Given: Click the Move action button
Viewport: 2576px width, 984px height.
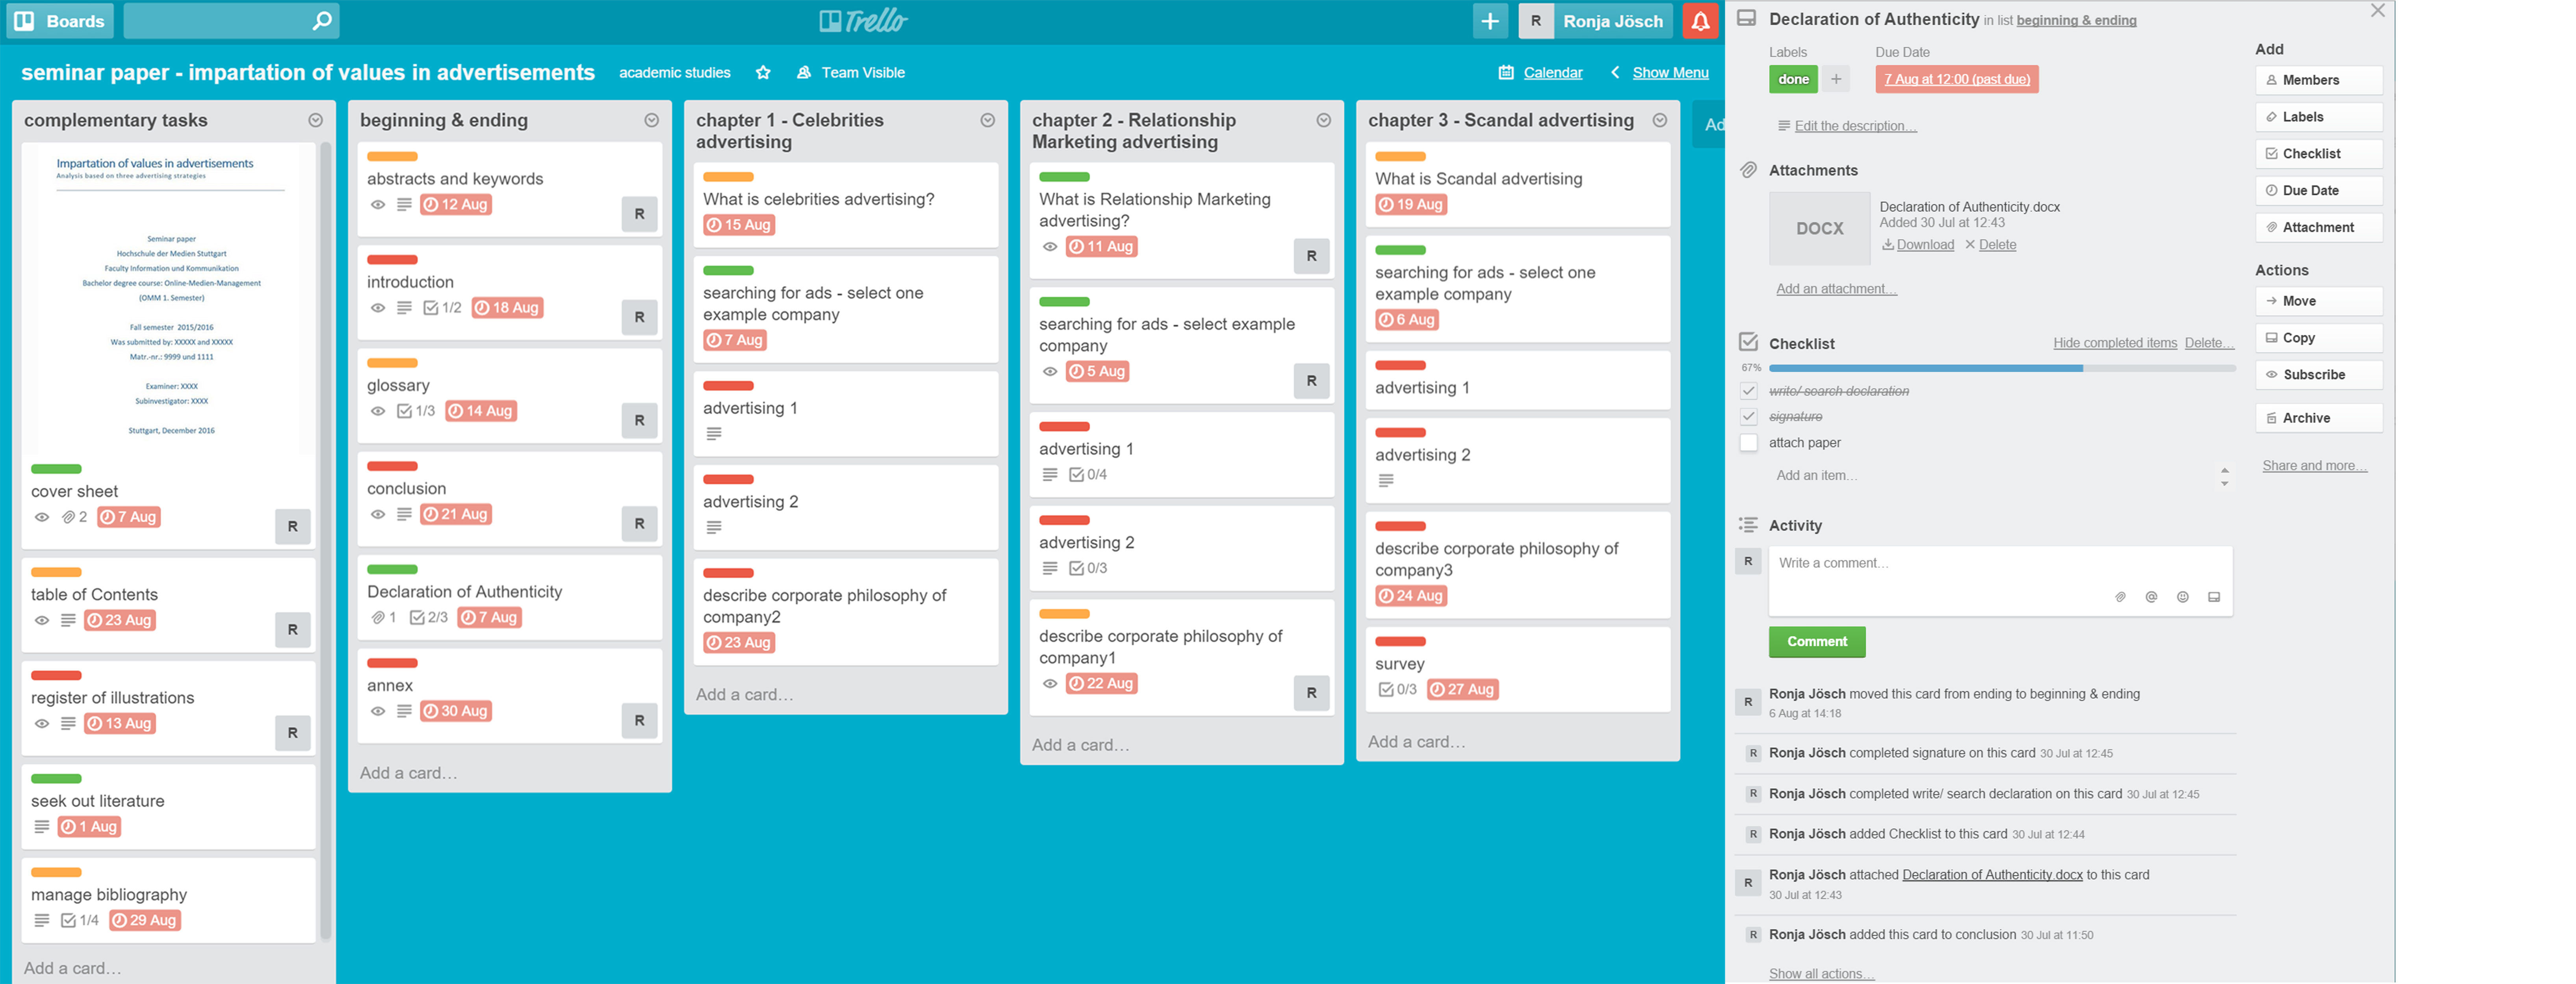Looking at the screenshot, I should point(2319,301).
